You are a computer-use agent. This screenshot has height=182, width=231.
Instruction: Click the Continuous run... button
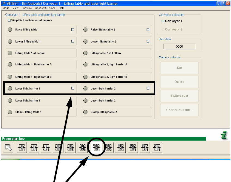[x=179, y=110]
